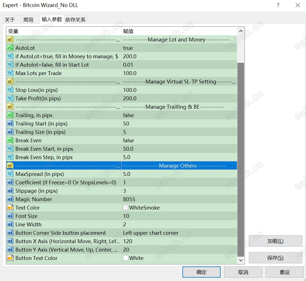Click the integer icon beside Line Width

[10, 224]
